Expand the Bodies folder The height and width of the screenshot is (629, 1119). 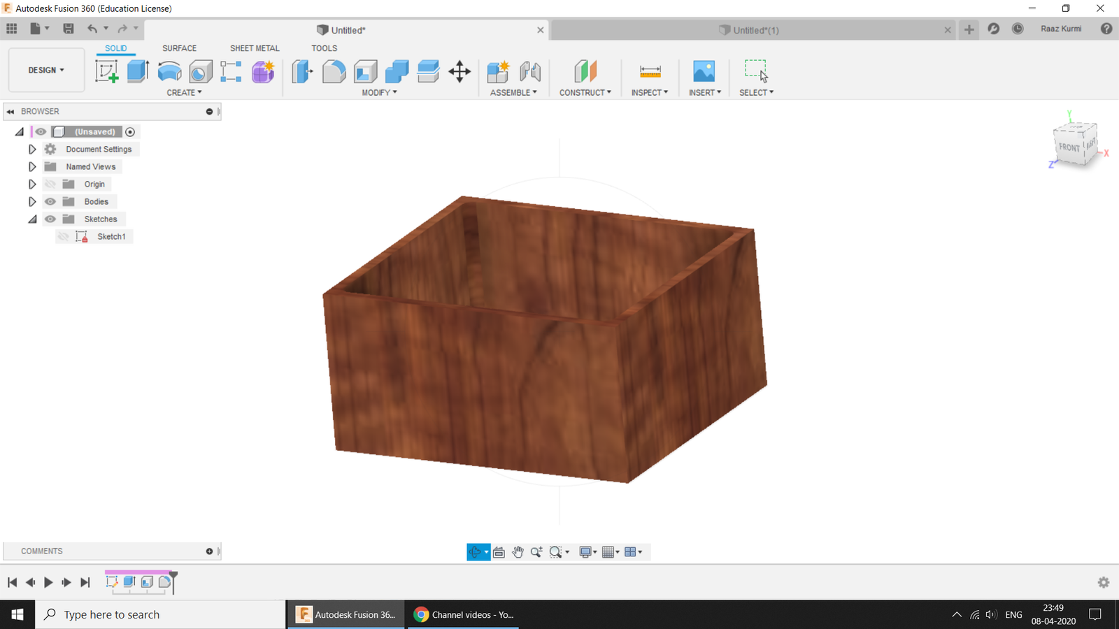tap(32, 201)
